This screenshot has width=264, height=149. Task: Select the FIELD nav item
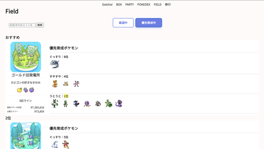tap(157, 4)
